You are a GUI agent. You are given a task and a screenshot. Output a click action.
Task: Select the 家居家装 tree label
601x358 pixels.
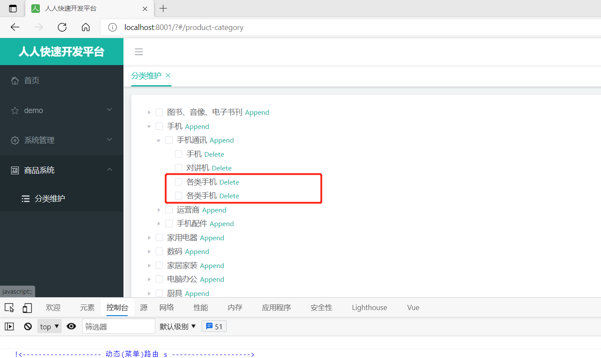(182, 266)
